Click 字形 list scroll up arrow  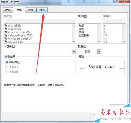click(99, 26)
